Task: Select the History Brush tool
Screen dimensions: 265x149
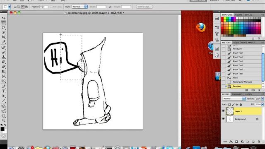Action: [3, 62]
